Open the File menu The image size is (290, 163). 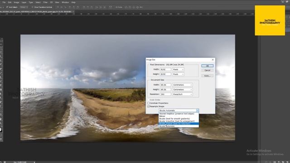4,2
